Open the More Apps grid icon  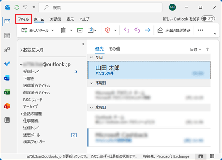7,120
